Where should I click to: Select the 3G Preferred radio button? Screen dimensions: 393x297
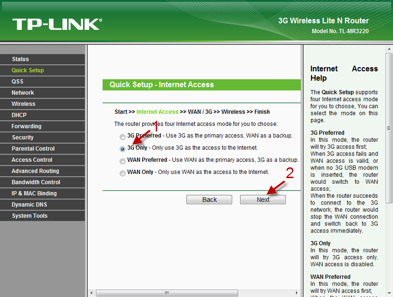point(122,137)
